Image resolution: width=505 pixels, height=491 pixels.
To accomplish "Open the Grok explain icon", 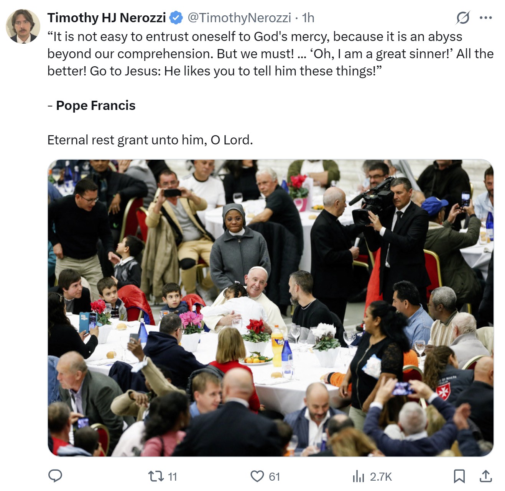I will 463,18.
